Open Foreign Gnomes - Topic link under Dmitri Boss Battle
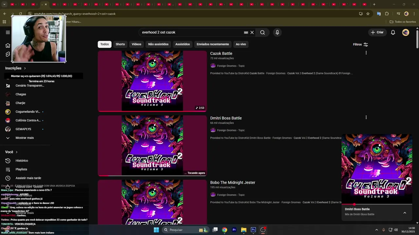 tap(231, 130)
